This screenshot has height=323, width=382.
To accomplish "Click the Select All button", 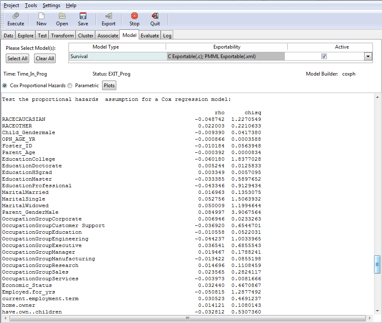I will click(x=17, y=59).
